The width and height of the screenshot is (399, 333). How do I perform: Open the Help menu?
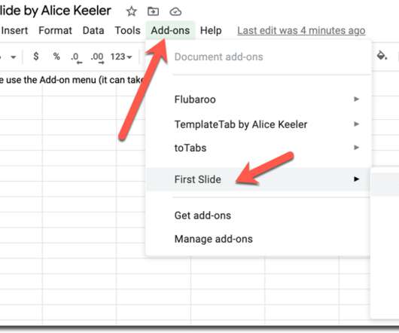pos(211,31)
